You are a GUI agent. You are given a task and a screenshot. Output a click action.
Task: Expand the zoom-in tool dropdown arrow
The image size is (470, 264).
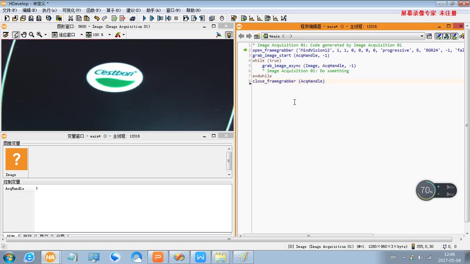point(46,35)
